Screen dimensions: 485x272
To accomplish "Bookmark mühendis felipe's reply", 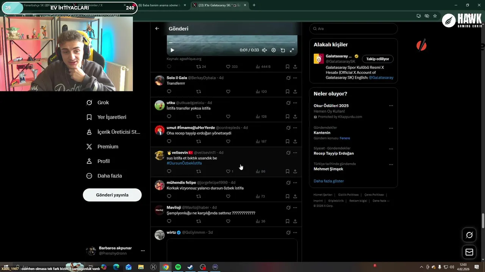I will pos(287,196).
